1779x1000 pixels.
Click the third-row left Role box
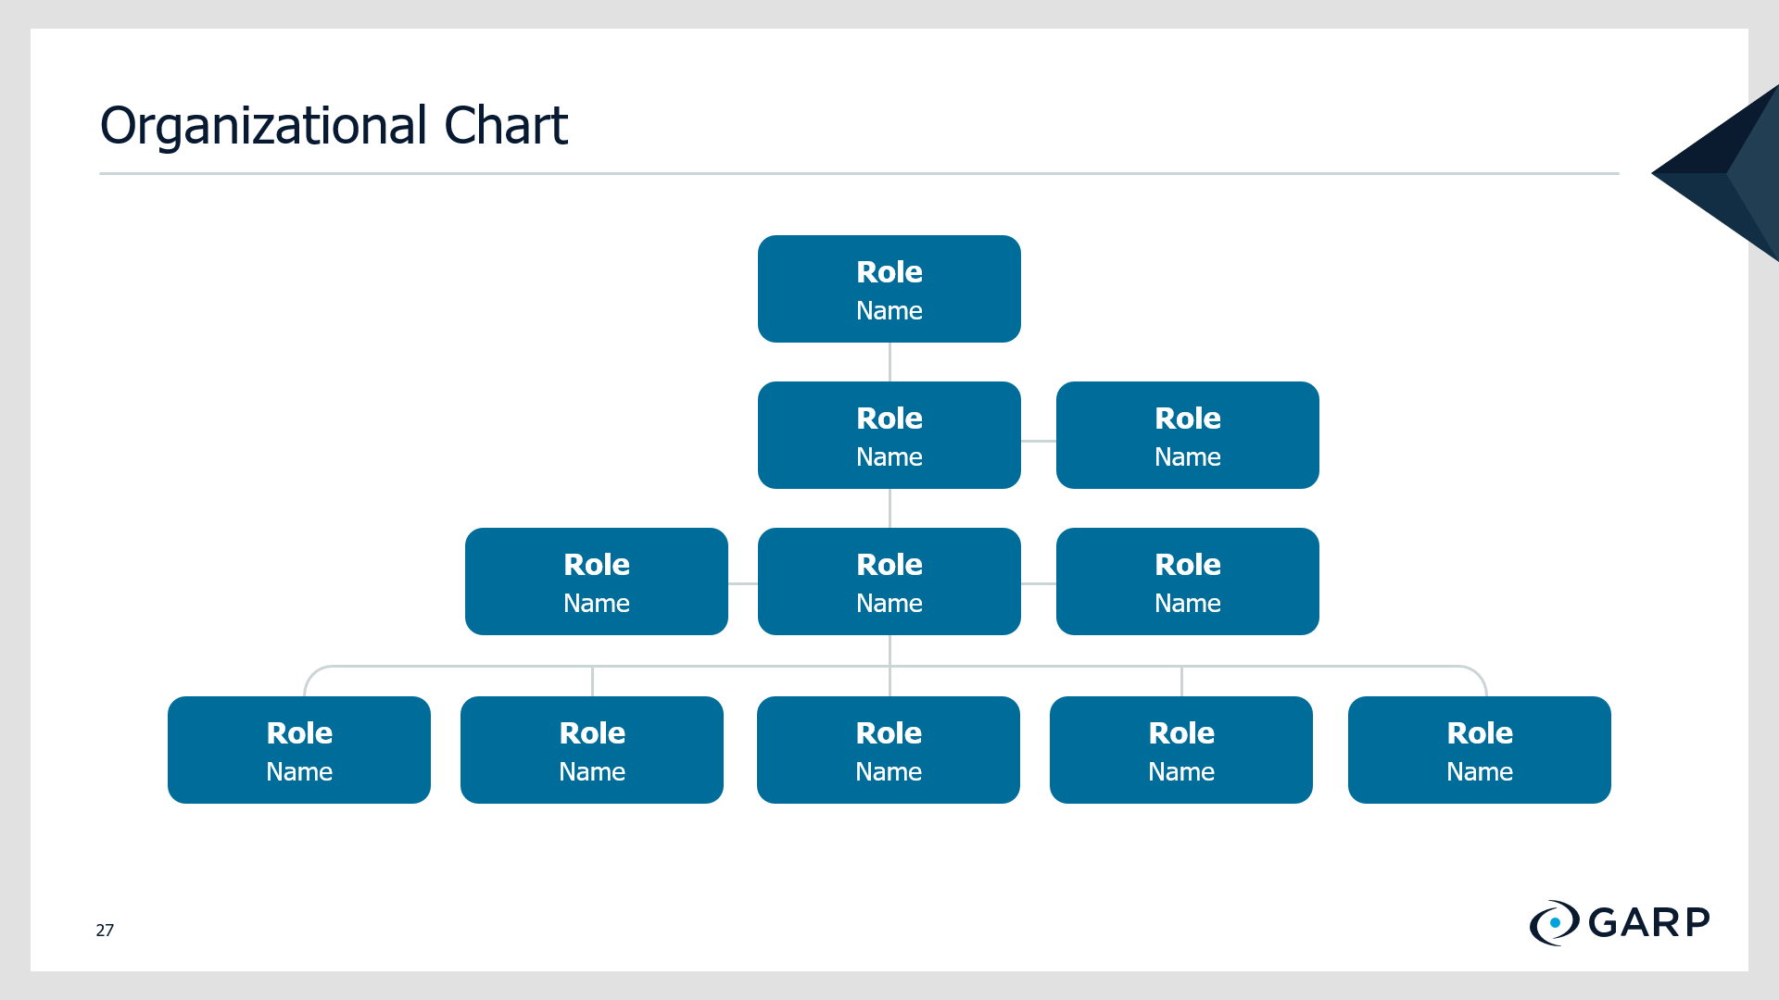597,581
